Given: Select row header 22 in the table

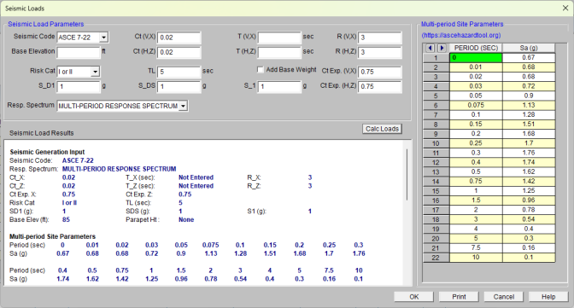Looking at the screenshot, I should coord(436,258).
